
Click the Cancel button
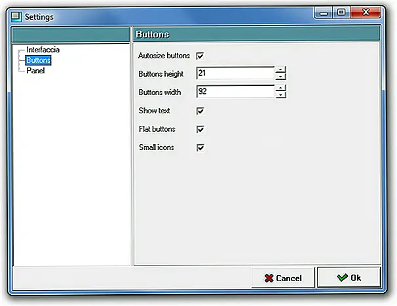(283, 278)
